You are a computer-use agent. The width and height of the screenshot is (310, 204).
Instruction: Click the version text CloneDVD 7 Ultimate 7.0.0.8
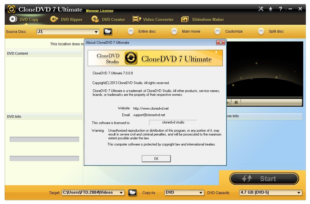tap(113, 73)
